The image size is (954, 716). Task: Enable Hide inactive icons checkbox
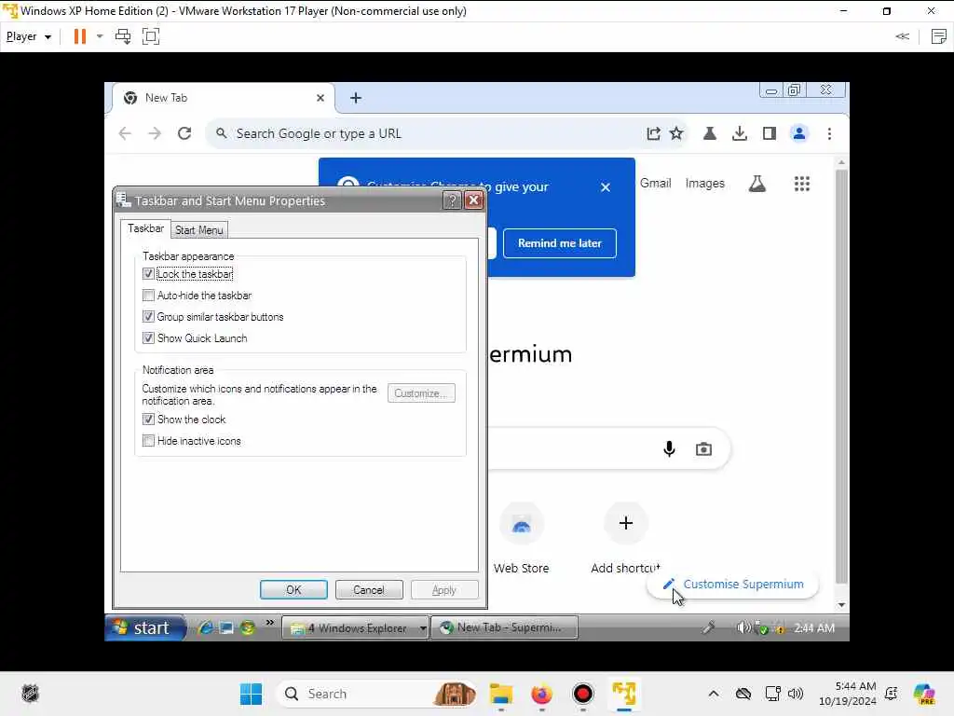148,441
